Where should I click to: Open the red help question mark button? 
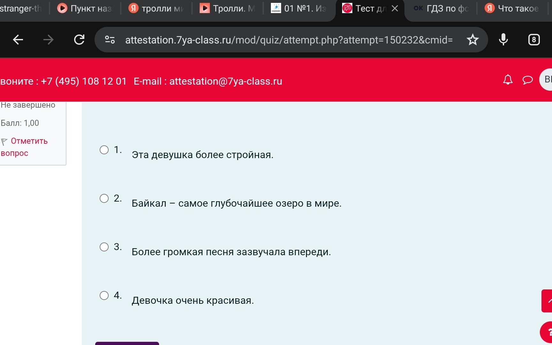tap(547, 333)
